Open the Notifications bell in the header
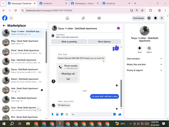169x127 pixels. click(x=155, y=18)
